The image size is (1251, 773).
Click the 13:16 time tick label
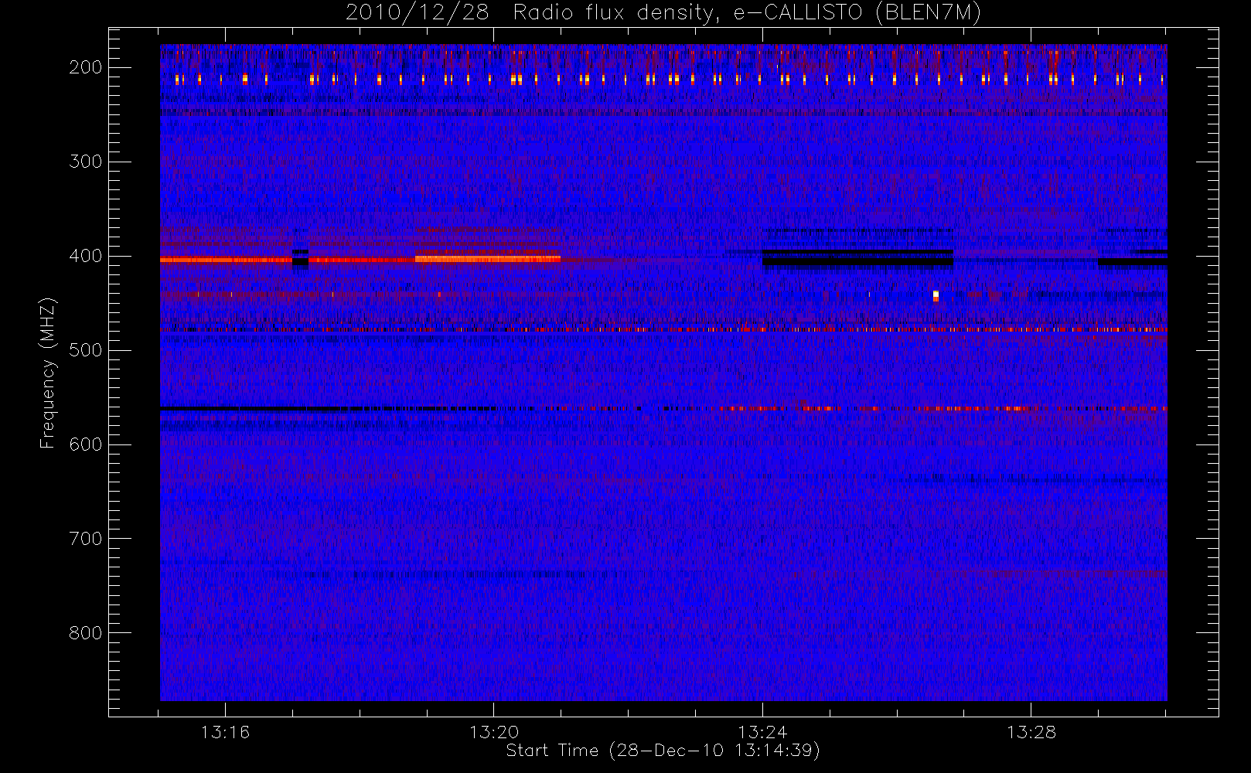click(225, 732)
